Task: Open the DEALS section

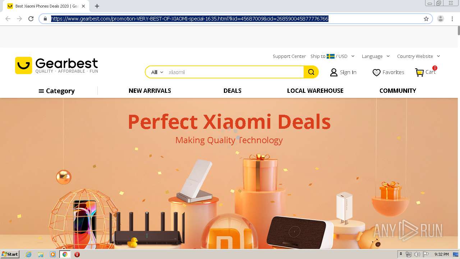Action: 233,91
